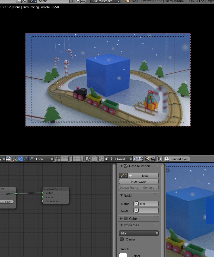Click the first scene layer button

point(56,158)
